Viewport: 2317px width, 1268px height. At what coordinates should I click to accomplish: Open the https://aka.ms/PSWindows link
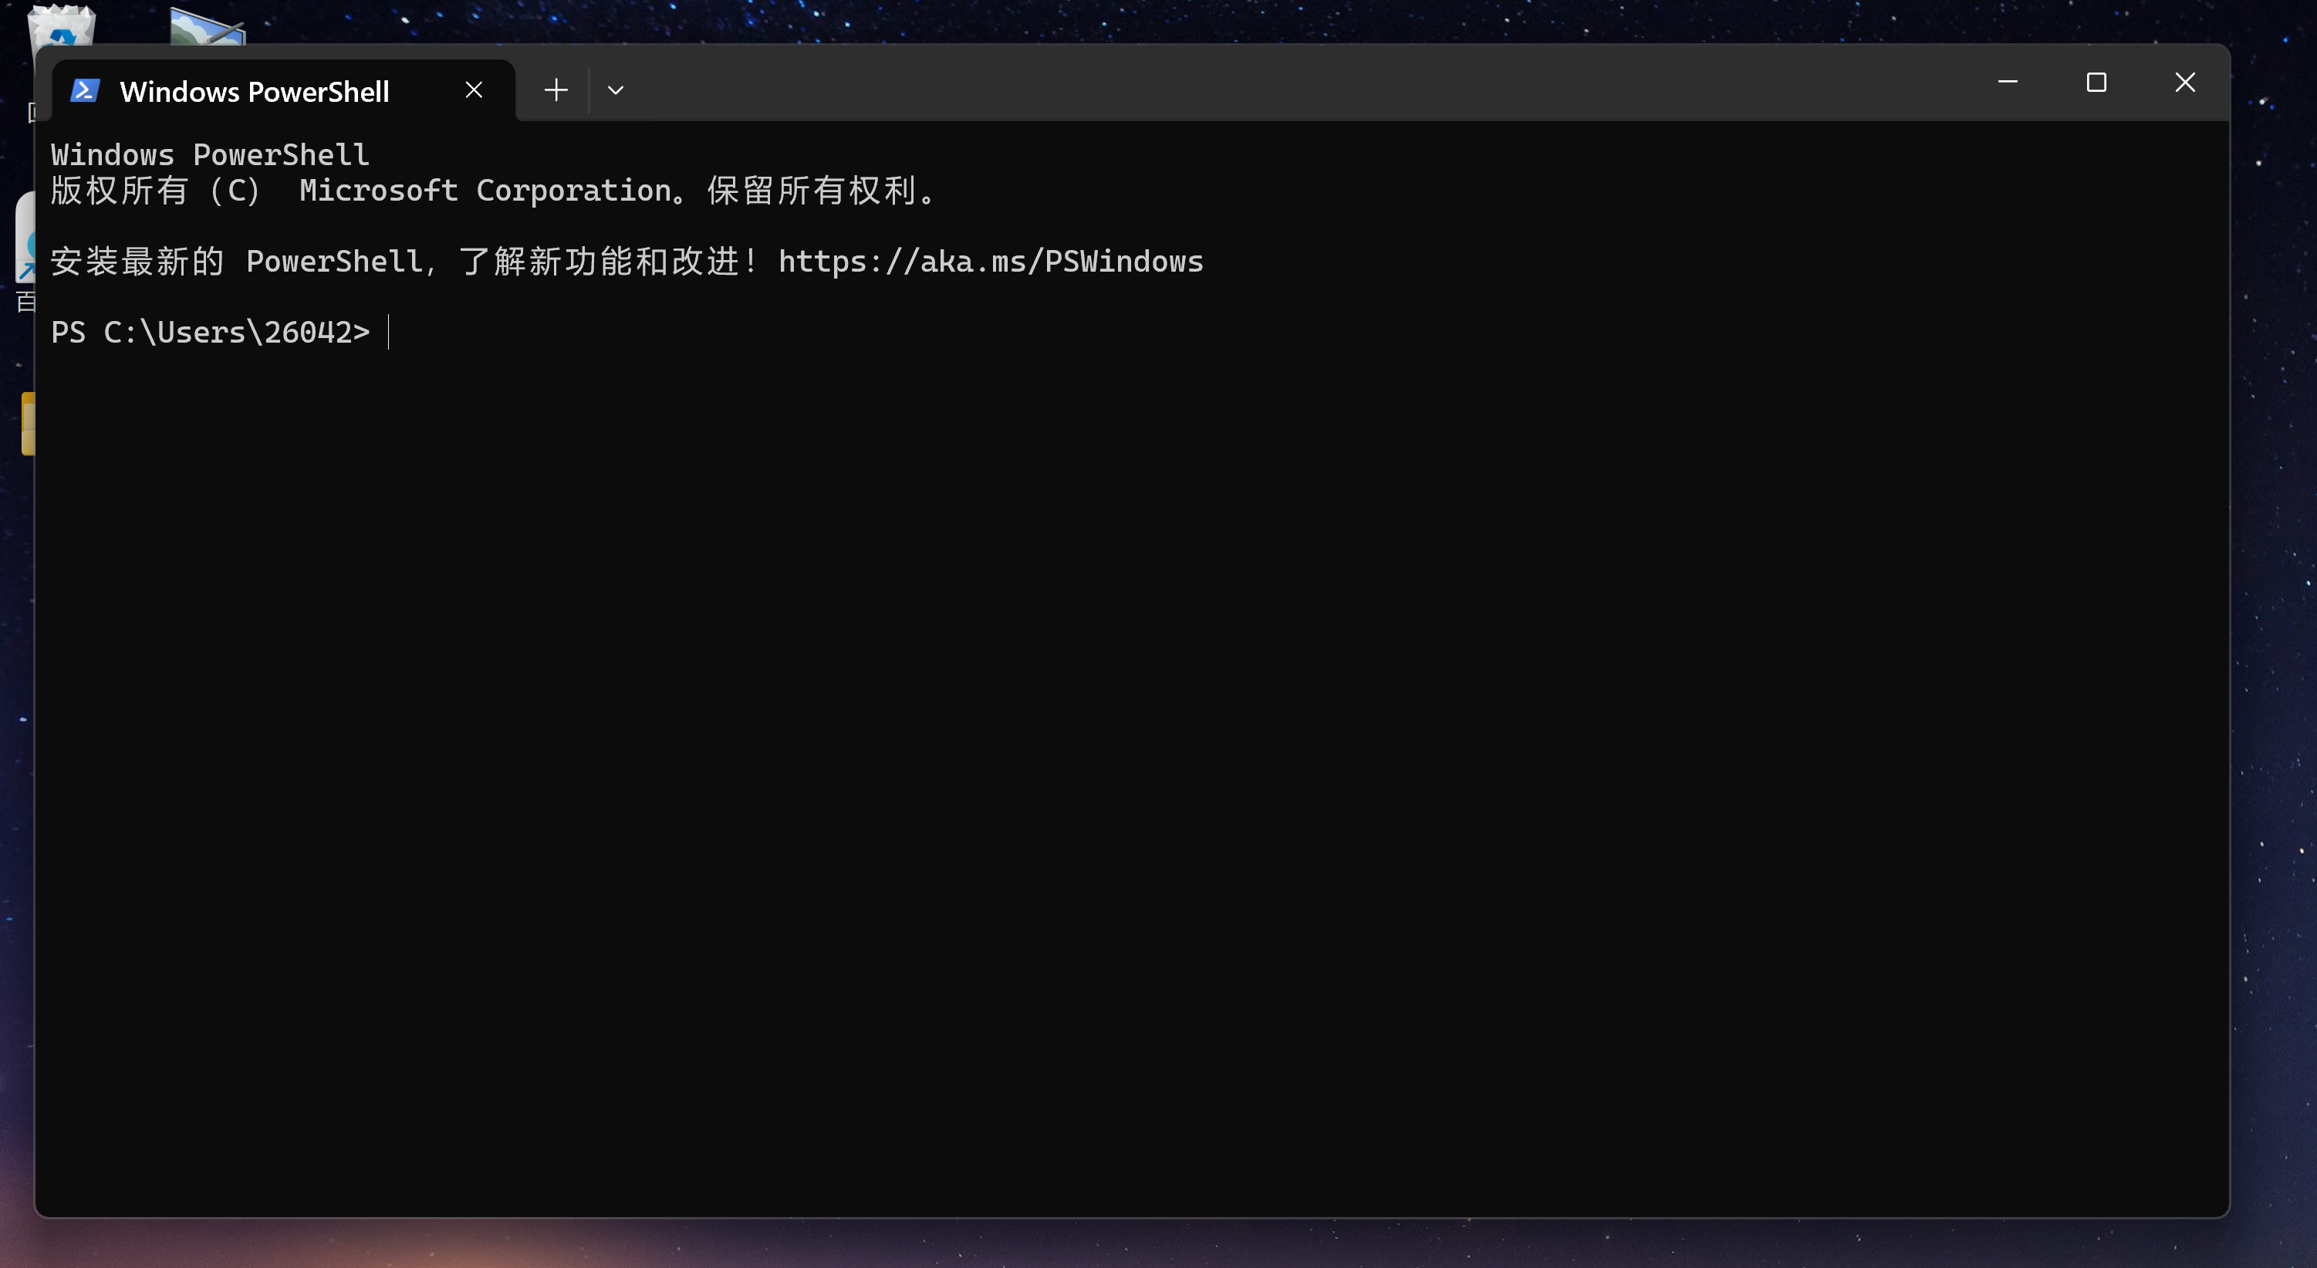991,261
